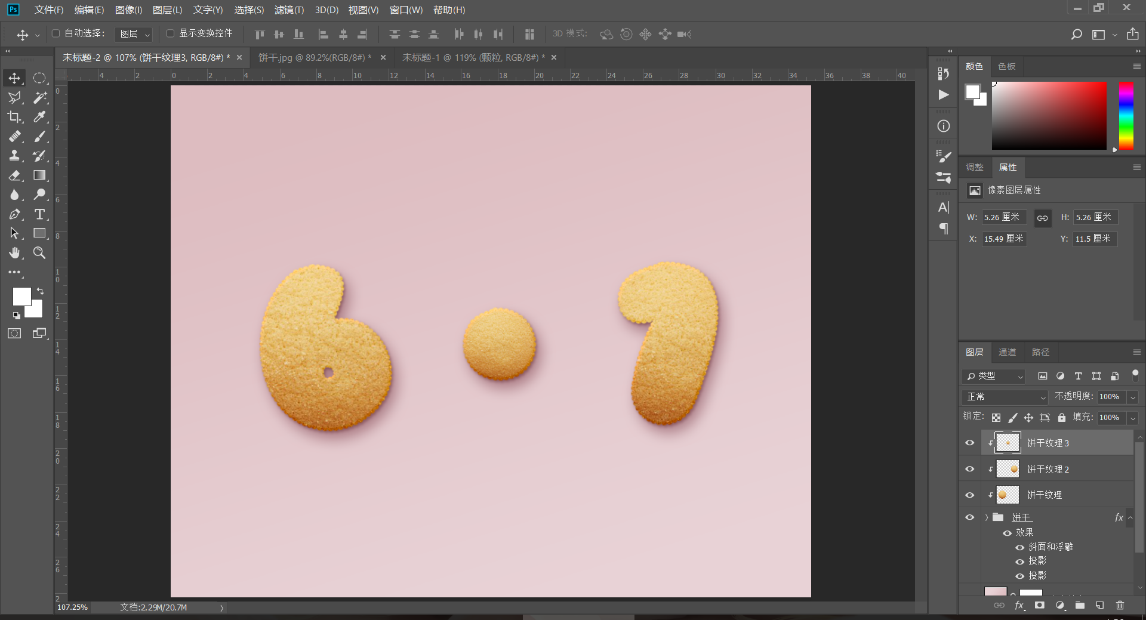Select the Eraser tool
1146x620 pixels.
point(14,175)
